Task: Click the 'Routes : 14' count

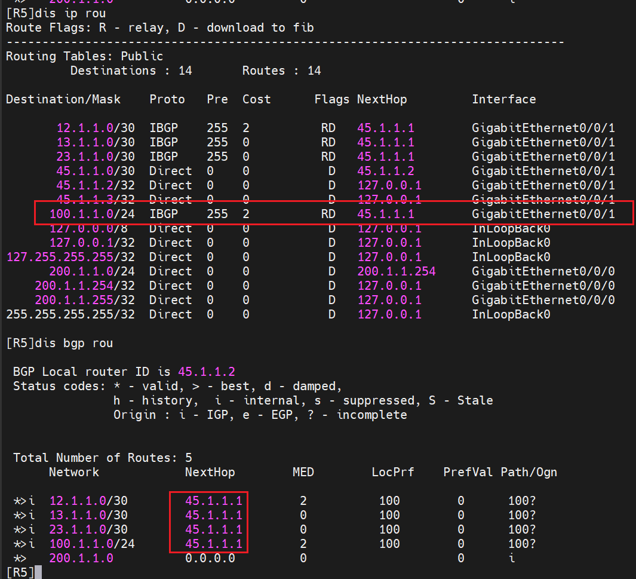Action: click(x=281, y=71)
